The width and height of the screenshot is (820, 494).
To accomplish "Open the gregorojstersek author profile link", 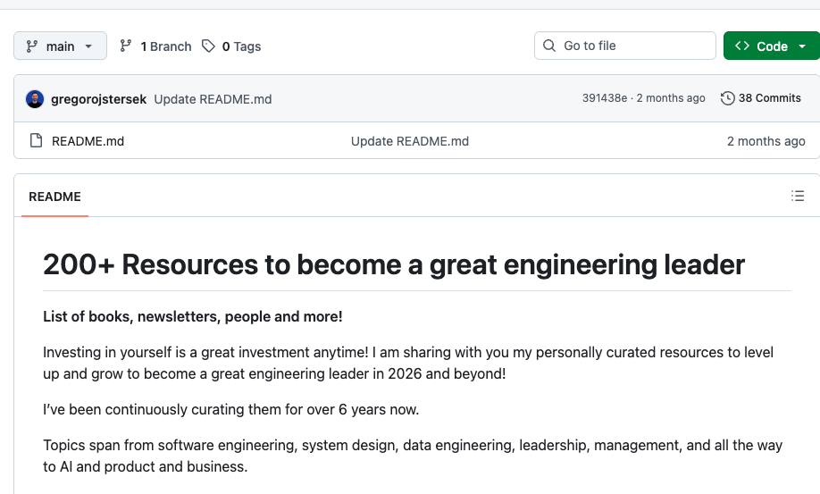I will point(98,99).
